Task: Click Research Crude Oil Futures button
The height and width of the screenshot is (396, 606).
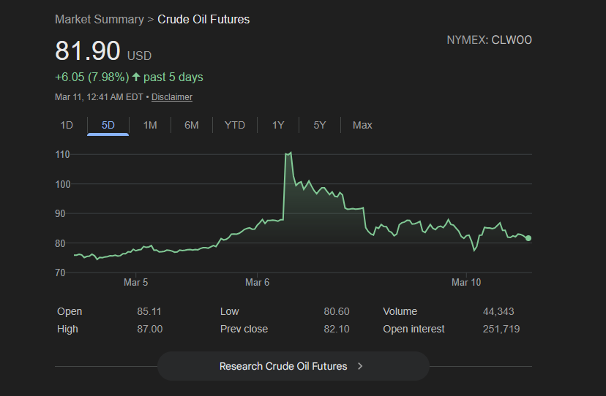Action: pyautogui.click(x=293, y=366)
